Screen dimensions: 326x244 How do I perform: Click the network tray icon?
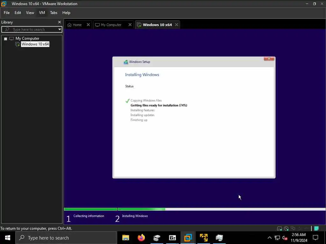pyautogui.click(x=277, y=238)
